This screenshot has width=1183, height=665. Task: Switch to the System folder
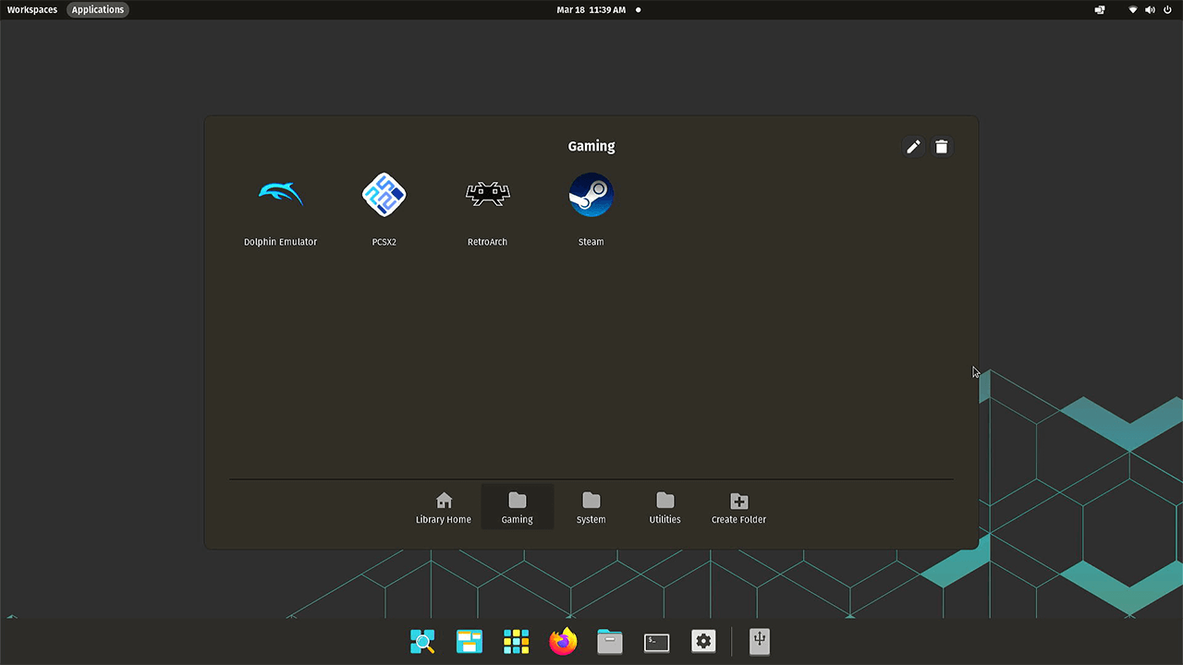(x=591, y=507)
